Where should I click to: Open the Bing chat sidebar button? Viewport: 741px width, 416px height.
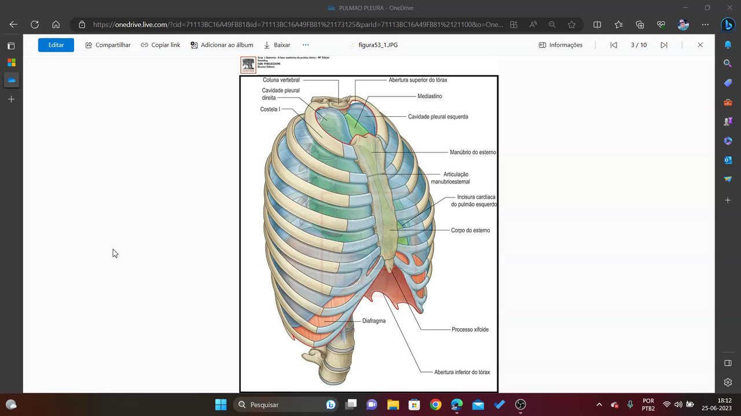coord(728,25)
